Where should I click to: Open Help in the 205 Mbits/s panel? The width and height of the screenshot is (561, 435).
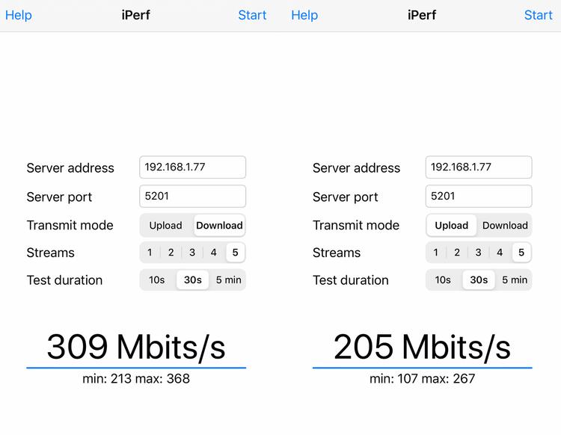304,15
